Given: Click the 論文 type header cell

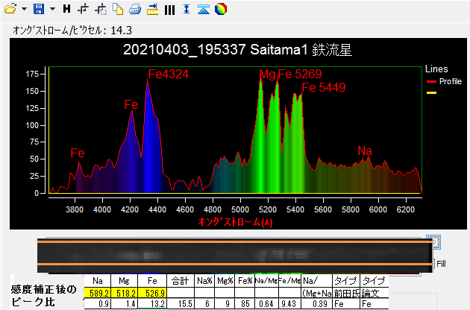Looking at the screenshot, I should pos(375,294).
